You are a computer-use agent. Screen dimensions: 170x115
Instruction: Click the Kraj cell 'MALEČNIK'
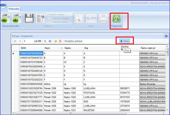(x=101, y=110)
